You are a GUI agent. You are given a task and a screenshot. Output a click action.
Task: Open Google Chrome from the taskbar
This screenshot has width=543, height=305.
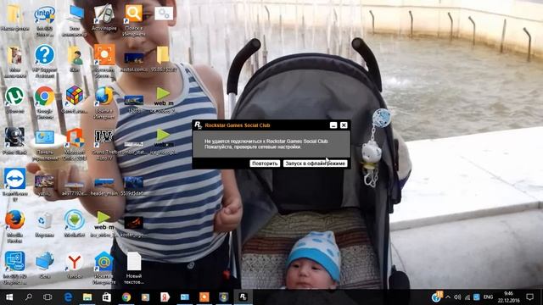(126, 297)
